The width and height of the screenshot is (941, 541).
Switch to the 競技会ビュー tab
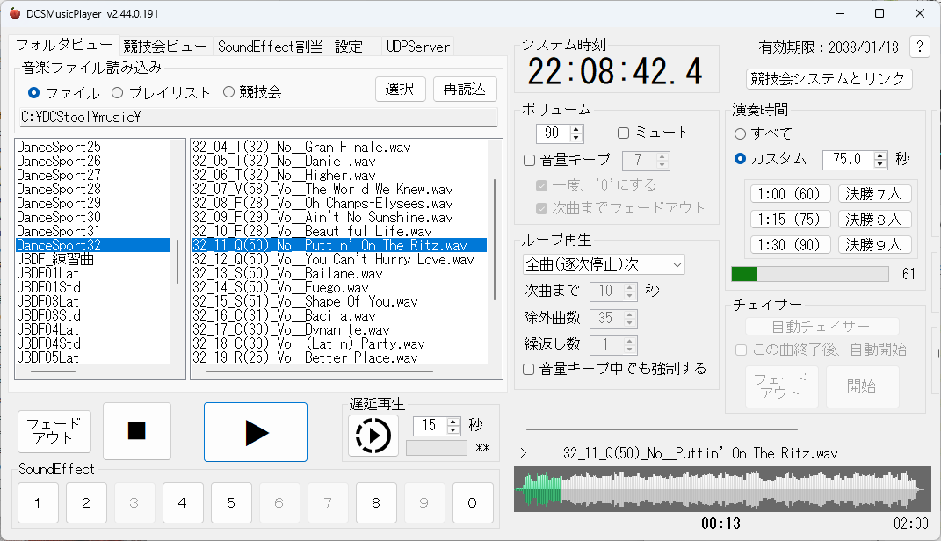[x=165, y=47]
